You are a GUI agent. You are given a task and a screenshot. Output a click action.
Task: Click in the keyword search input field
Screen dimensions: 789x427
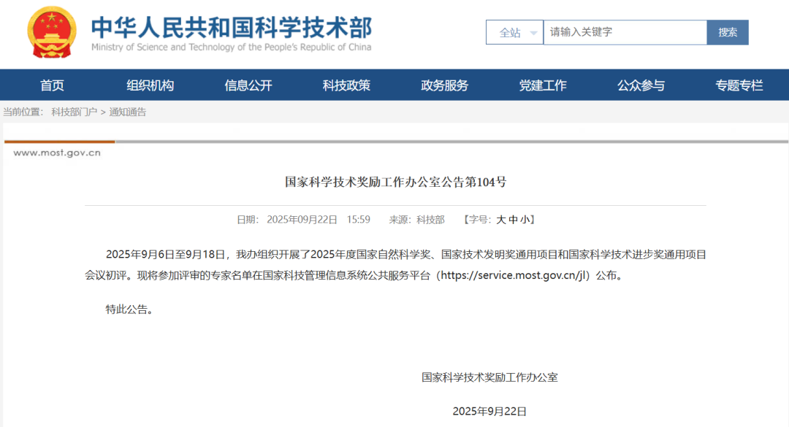coord(625,32)
